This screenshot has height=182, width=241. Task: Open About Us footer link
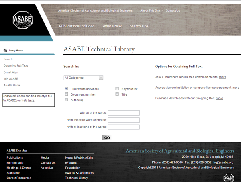pyautogui.click(x=47, y=168)
